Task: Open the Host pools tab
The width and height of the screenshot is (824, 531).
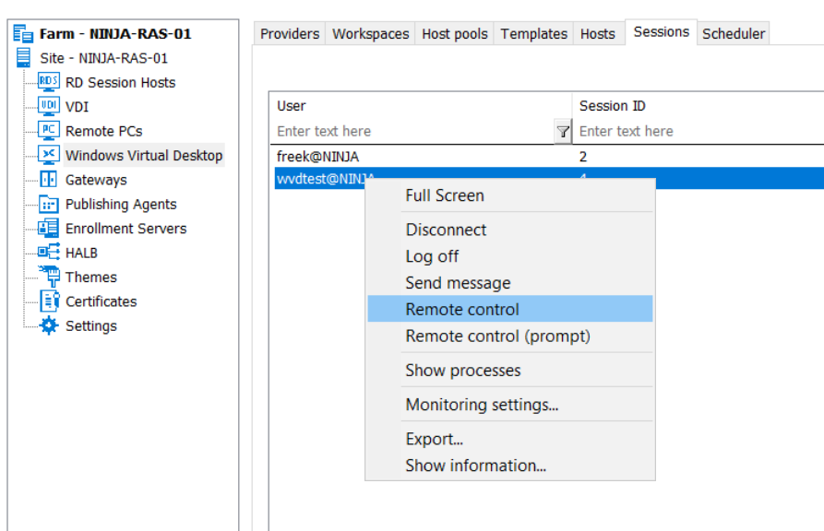Action: (x=455, y=34)
